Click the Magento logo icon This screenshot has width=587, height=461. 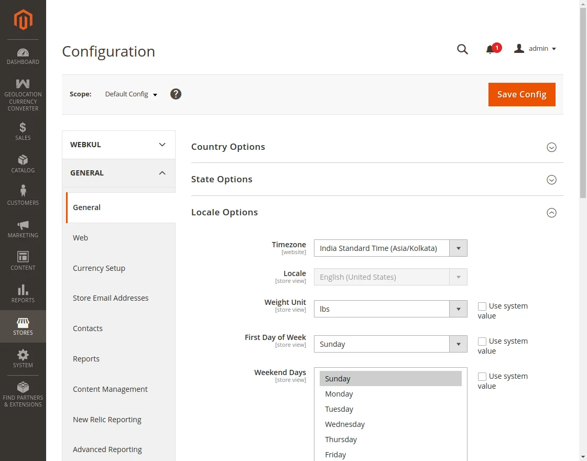tap(23, 20)
